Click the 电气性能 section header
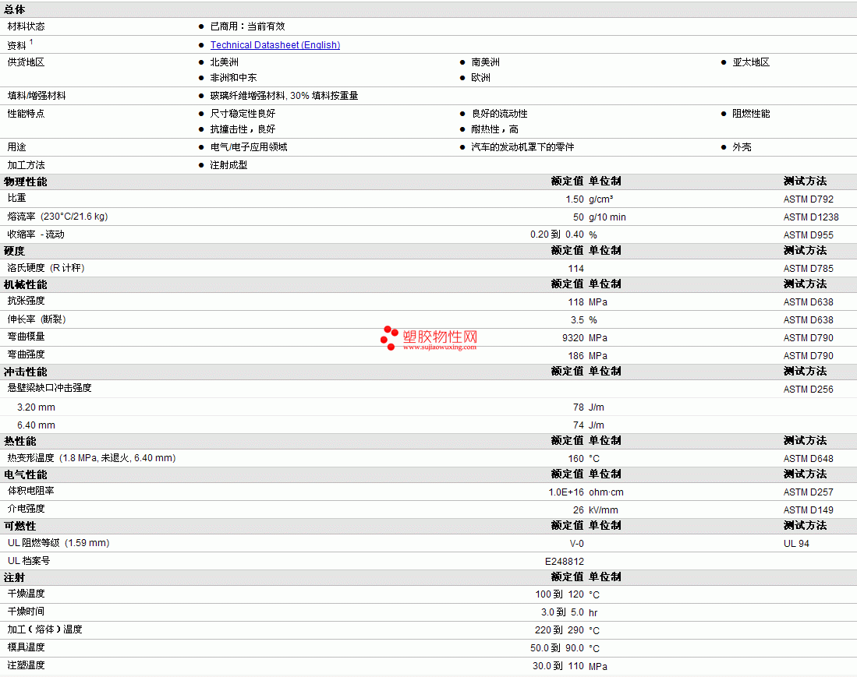Image resolution: width=857 pixels, height=677 pixels. coord(25,475)
